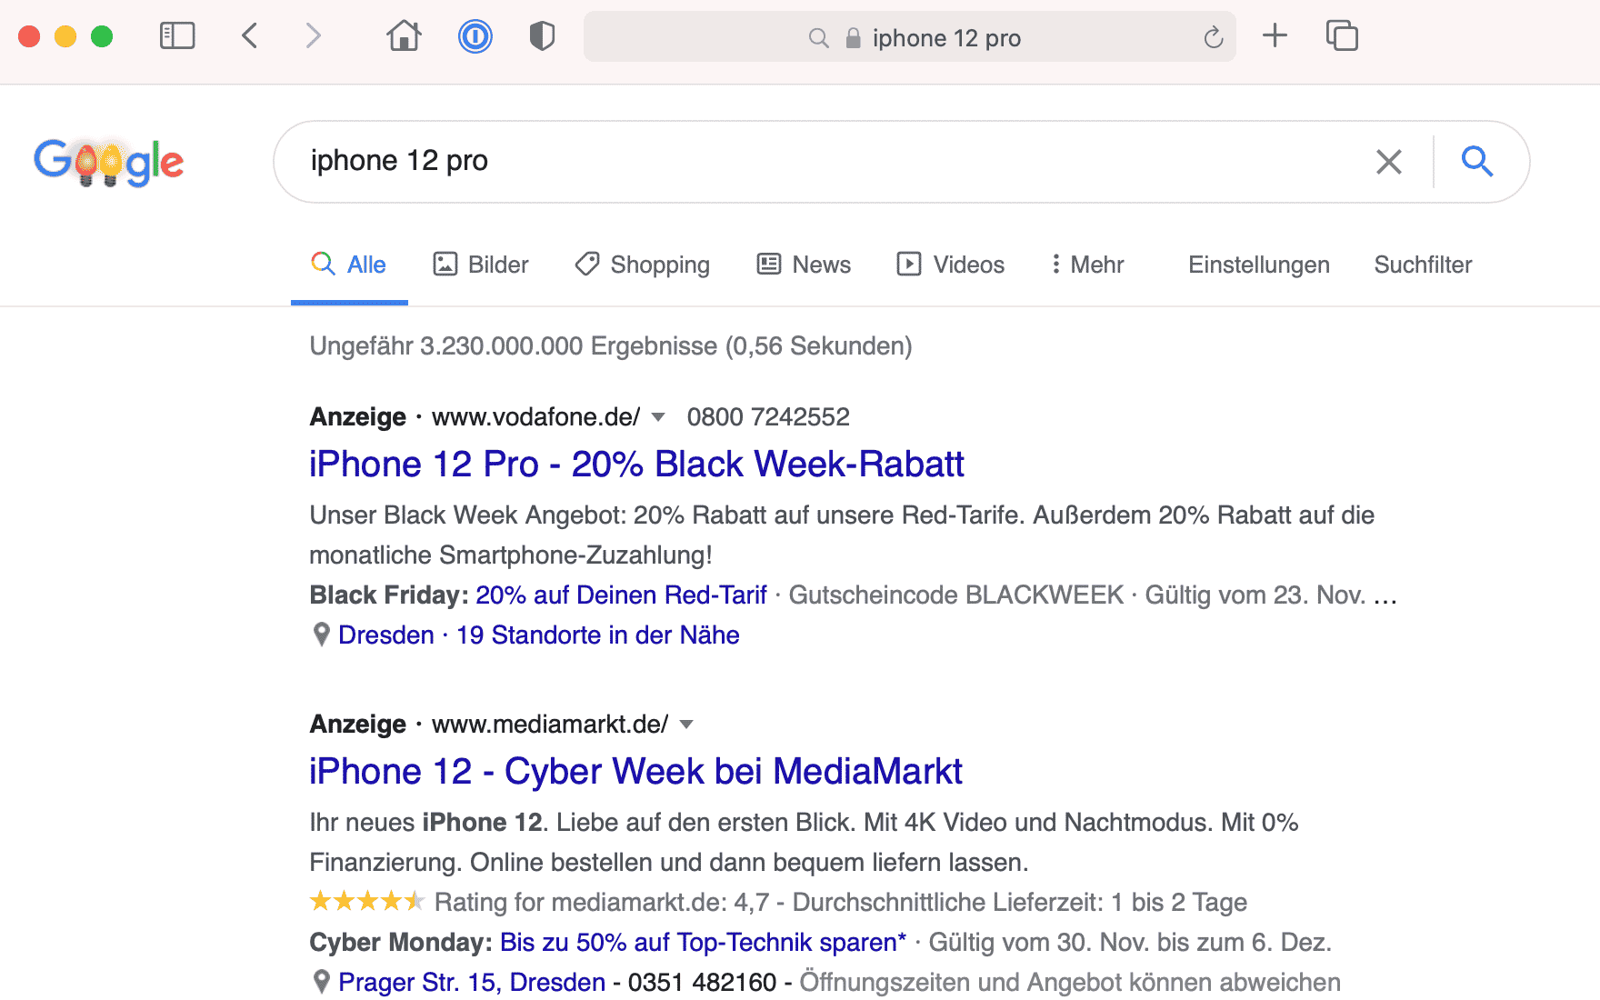Click the Safari address bar
This screenshot has height=1000, width=1600.
pyautogui.click(x=909, y=37)
